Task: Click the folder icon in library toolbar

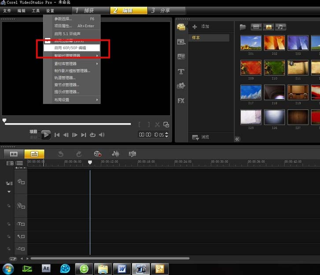Action: tap(243, 27)
